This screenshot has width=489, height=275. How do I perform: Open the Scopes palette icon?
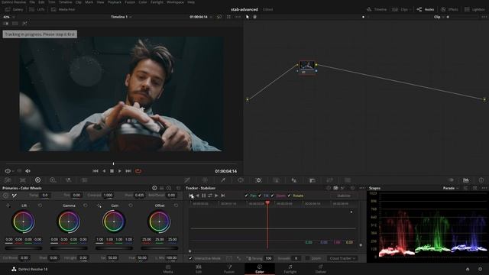tap(465, 180)
